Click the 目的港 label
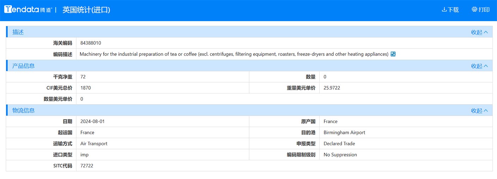 308,133
